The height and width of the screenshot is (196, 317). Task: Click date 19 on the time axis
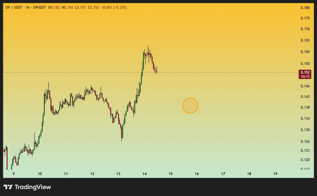275,174
